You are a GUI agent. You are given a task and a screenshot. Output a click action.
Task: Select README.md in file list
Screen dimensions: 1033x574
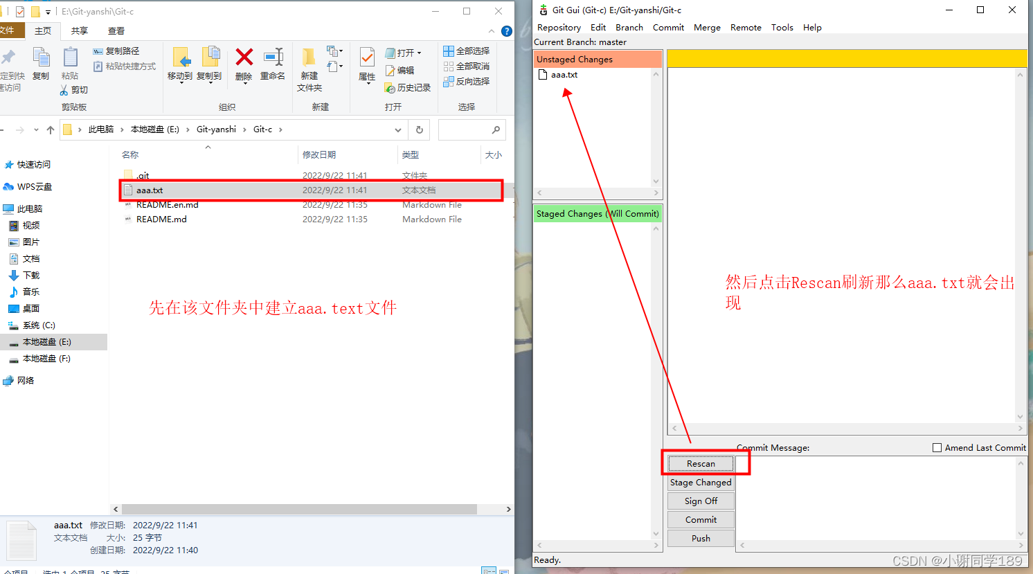[312, 219]
